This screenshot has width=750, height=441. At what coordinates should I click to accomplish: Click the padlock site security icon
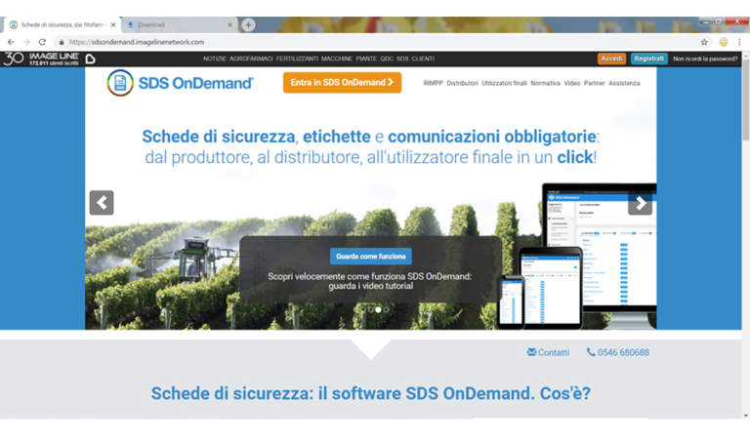click(62, 42)
